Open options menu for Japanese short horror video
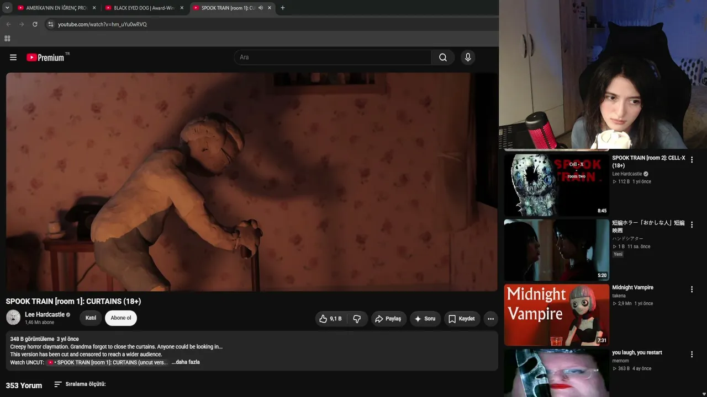 pyautogui.click(x=692, y=225)
